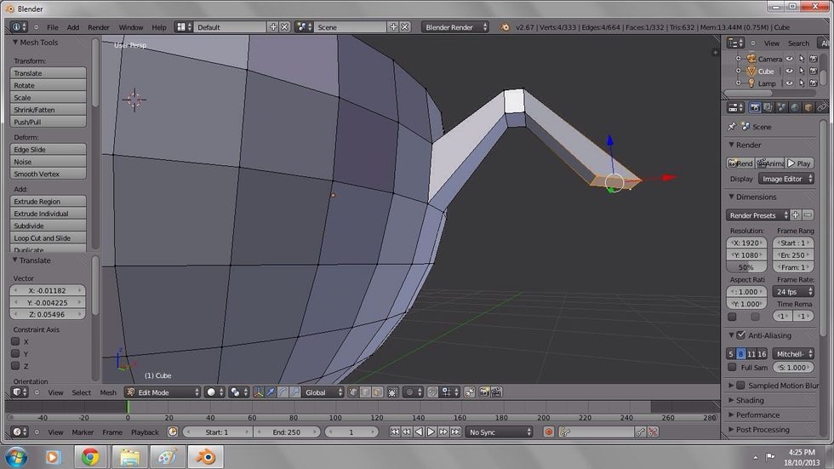Hide the Camera with its eye icon

[x=789, y=59]
